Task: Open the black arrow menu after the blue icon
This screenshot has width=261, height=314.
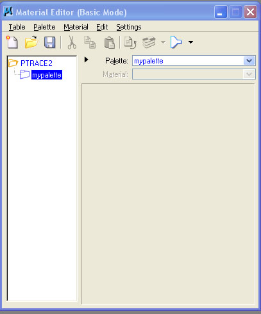Action: point(190,42)
